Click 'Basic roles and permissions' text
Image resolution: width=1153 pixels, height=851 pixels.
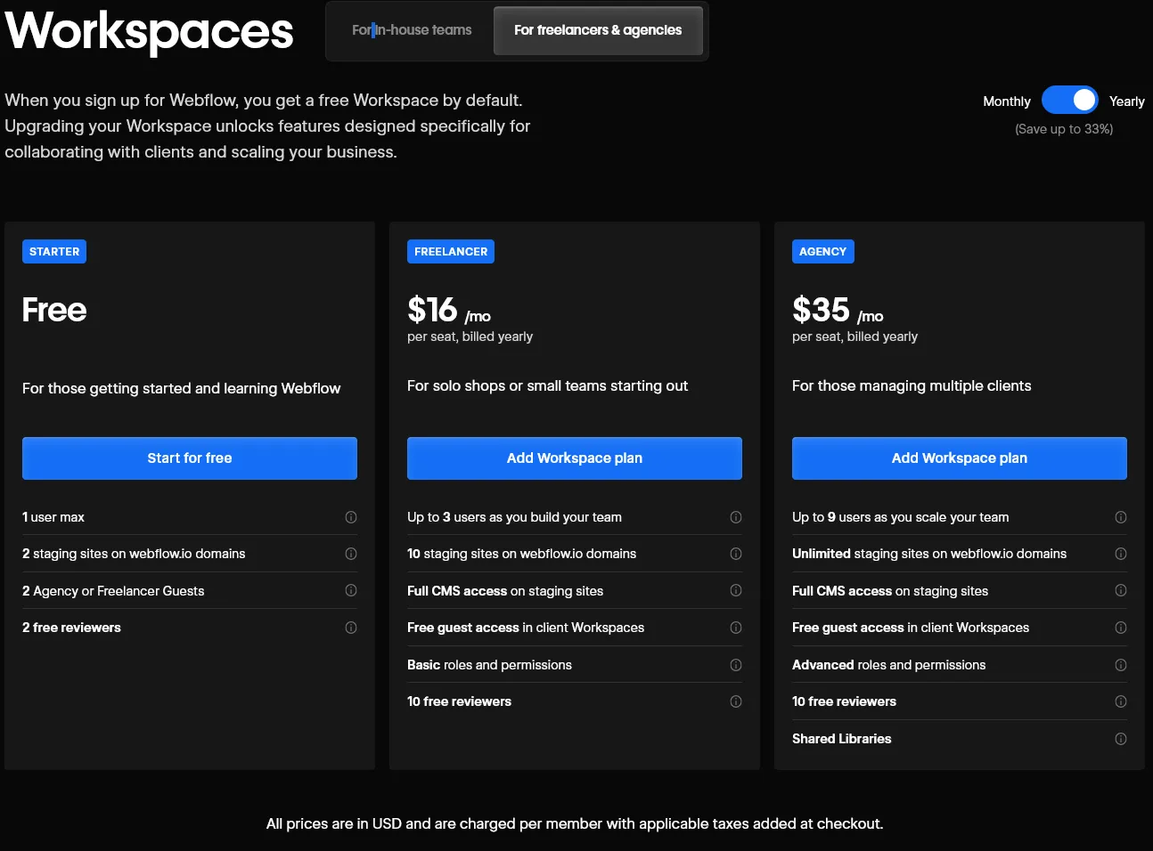click(x=489, y=665)
